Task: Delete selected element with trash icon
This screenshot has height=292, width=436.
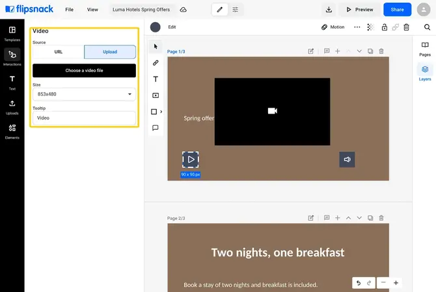Action: [406, 27]
